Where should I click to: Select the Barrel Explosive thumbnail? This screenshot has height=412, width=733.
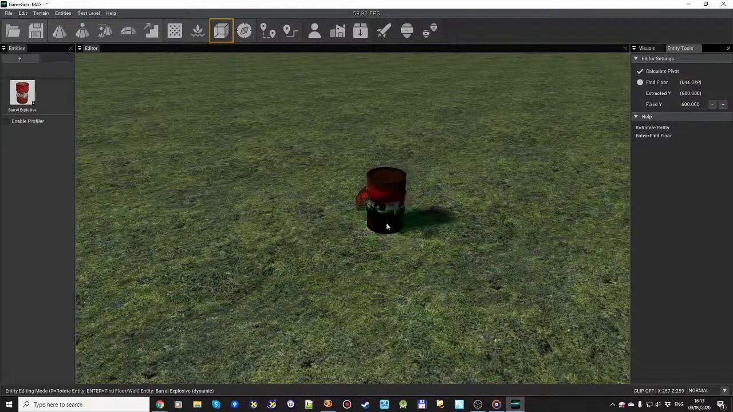click(x=22, y=93)
